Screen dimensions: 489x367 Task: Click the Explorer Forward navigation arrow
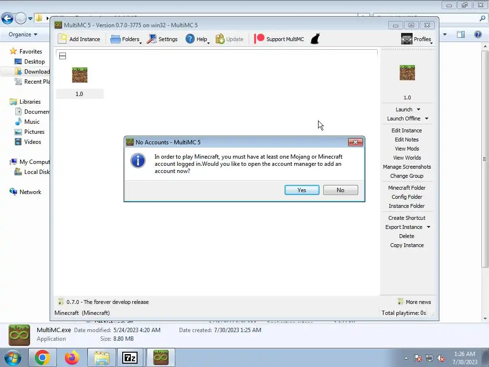pos(21,19)
